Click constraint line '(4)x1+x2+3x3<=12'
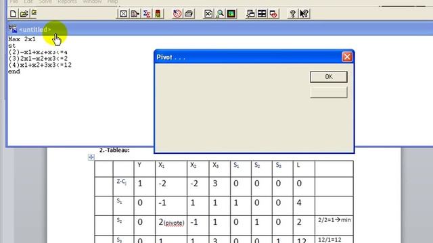Screen dimensions: 433x243 click(x=40, y=65)
